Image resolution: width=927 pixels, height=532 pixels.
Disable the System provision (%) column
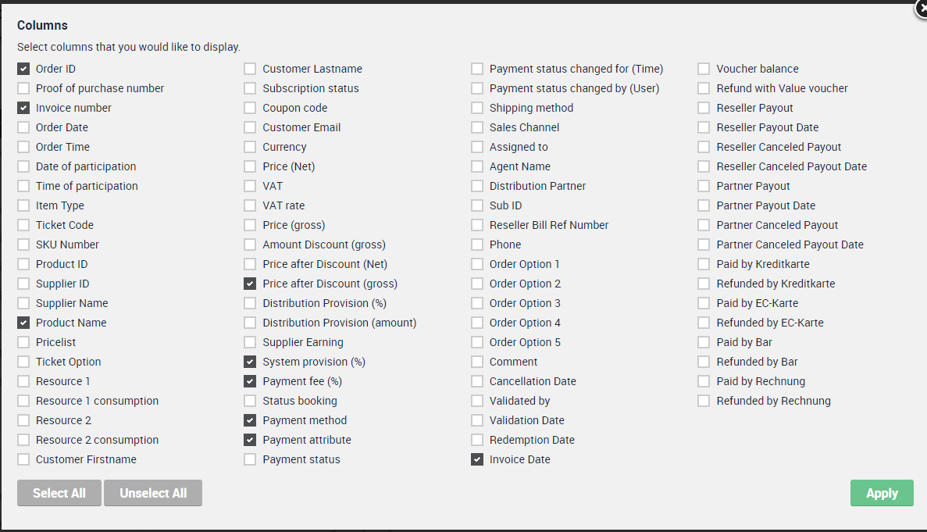(250, 361)
